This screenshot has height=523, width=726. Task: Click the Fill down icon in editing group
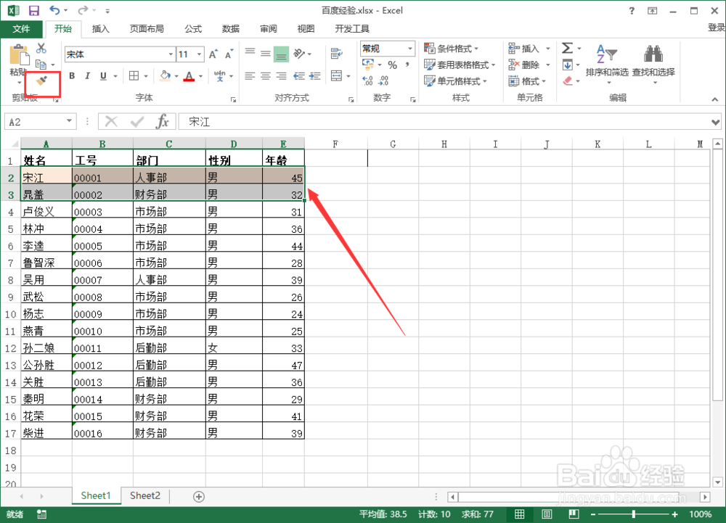tap(567, 65)
